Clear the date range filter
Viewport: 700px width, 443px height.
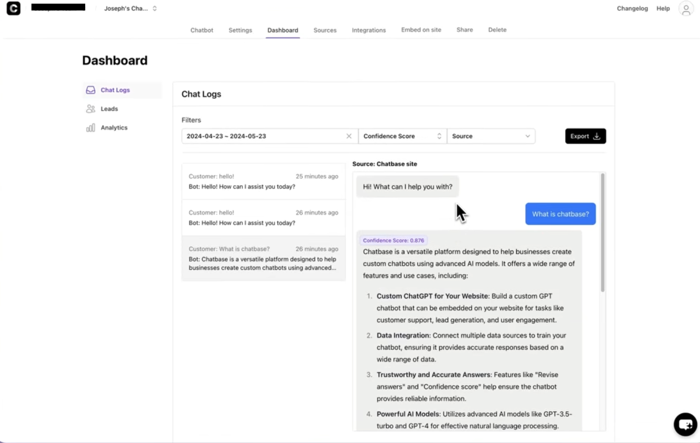(349, 136)
